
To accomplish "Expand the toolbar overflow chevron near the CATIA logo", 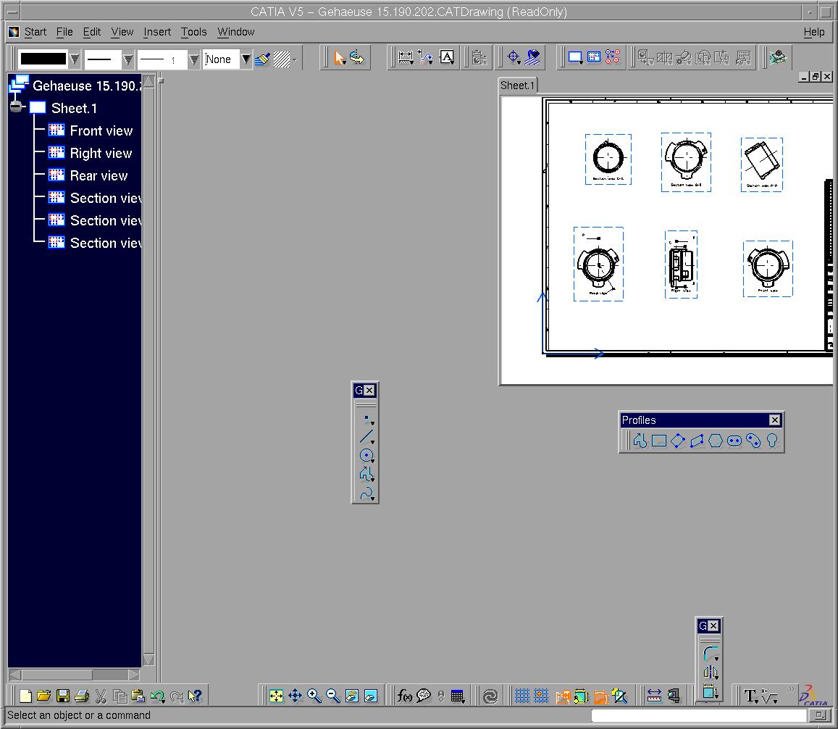I will pyautogui.click(x=791, y=689).
